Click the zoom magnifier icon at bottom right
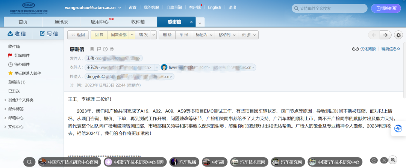 click(x=393, y=160)
